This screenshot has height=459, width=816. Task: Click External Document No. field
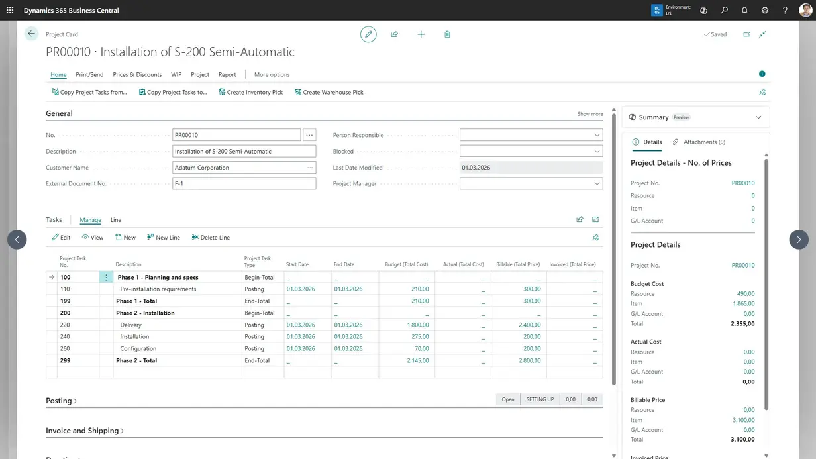[x=244, y=183]
